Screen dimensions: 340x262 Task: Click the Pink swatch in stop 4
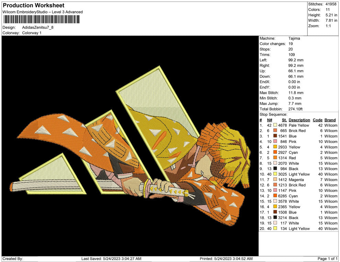coord(275,142)
